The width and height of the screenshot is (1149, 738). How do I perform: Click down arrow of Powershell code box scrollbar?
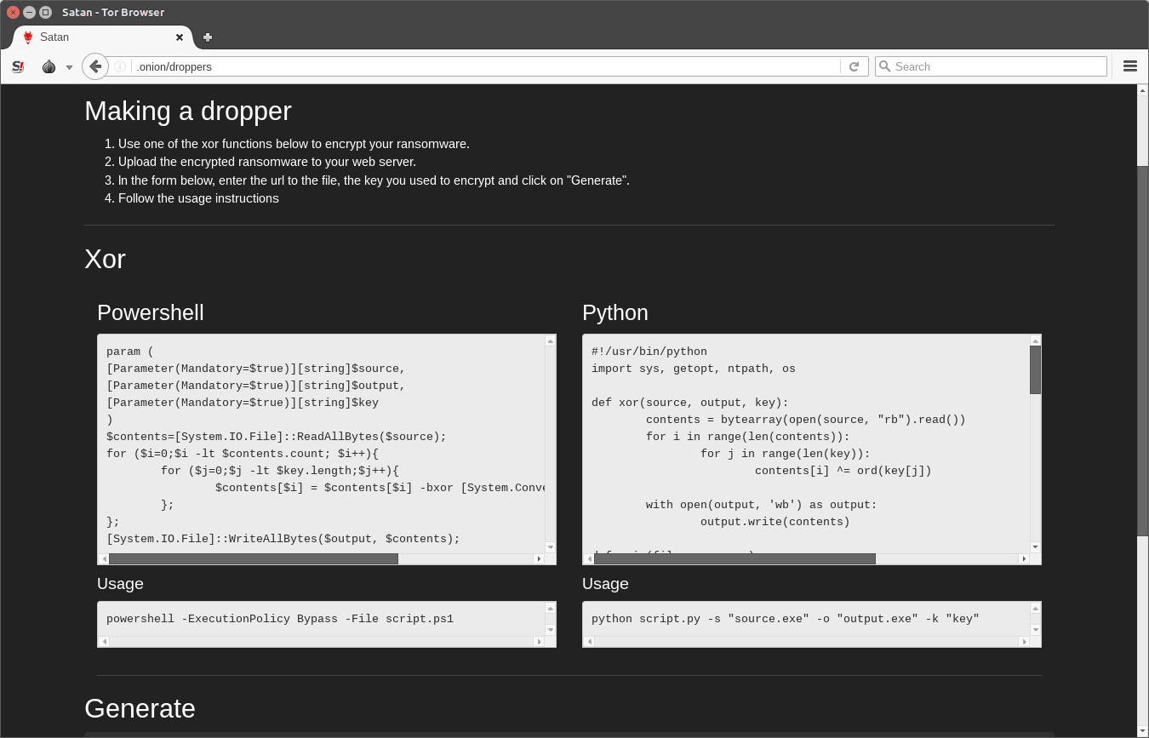(551, 547)
